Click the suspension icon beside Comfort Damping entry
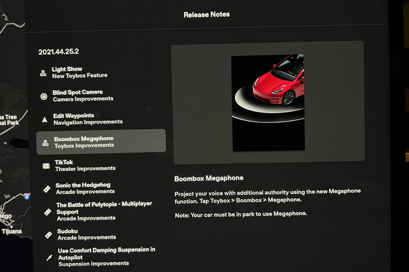Image resolution: width=409 pixels, height=272 pixels. click(49, 258)
